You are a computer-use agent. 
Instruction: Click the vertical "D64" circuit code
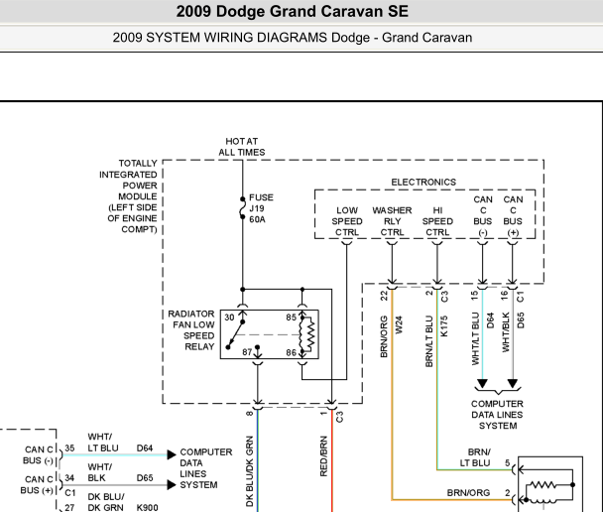tap(490, 320)
